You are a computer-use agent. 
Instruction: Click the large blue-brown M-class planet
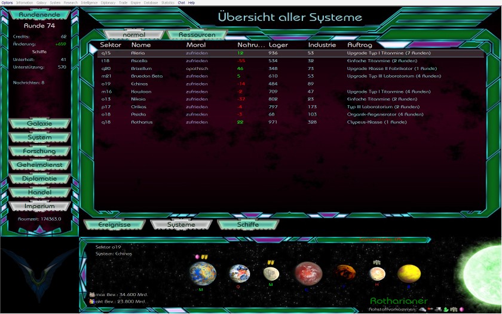pos(203,273)
